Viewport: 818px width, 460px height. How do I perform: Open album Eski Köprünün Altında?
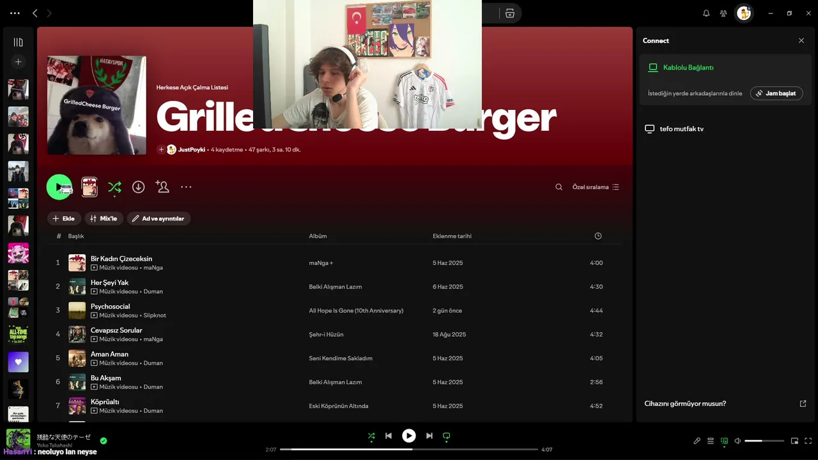pos(339,406)
